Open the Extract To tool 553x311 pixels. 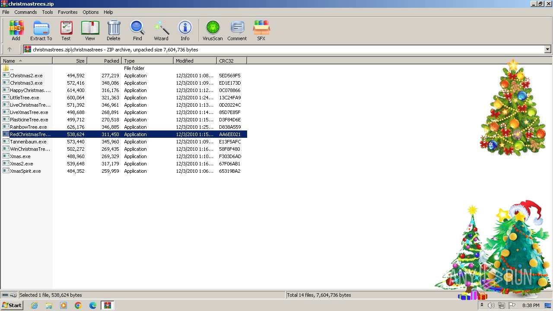41,30
